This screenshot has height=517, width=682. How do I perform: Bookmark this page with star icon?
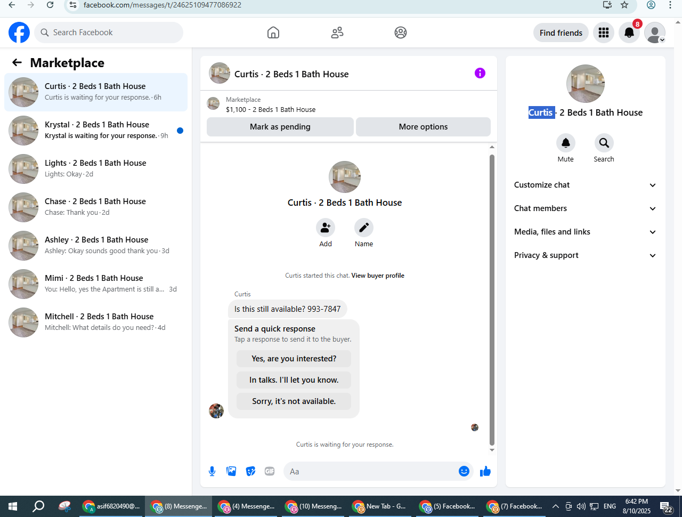click(624, 5)
